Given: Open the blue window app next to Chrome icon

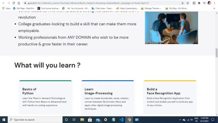Looking at the screenshot, I should [x=137, y=120].
